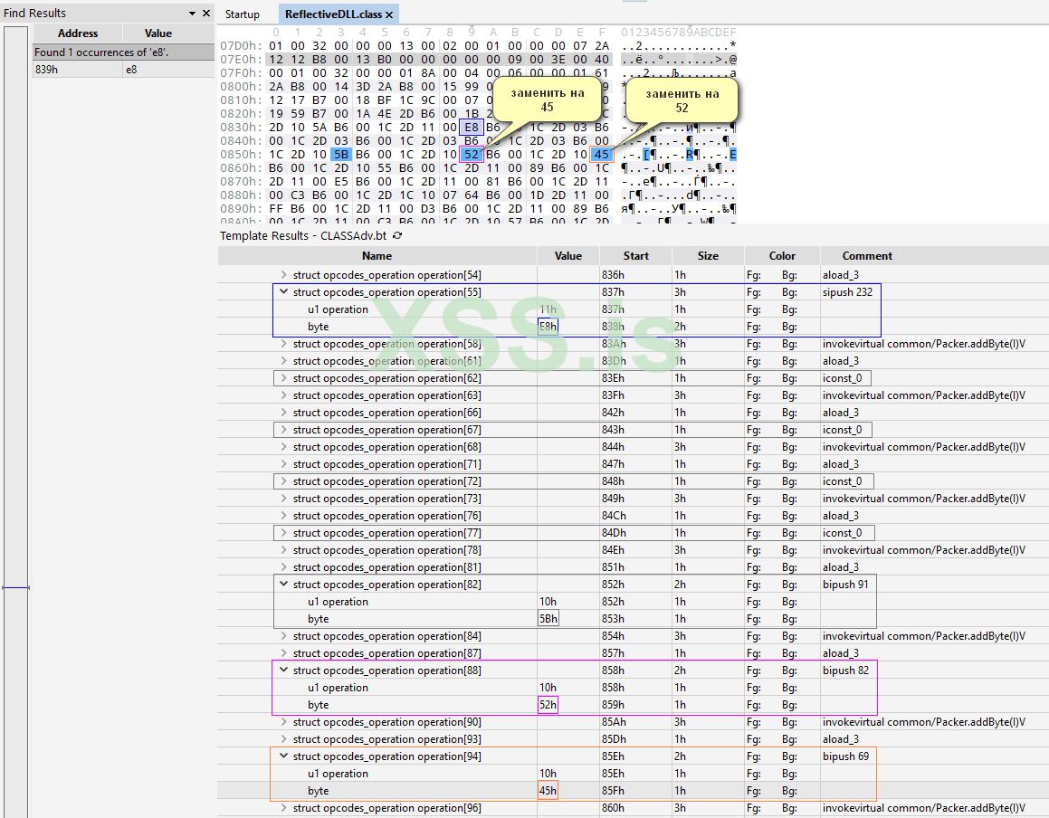Click the Color cell of the operation[55] row

(781, 292)
